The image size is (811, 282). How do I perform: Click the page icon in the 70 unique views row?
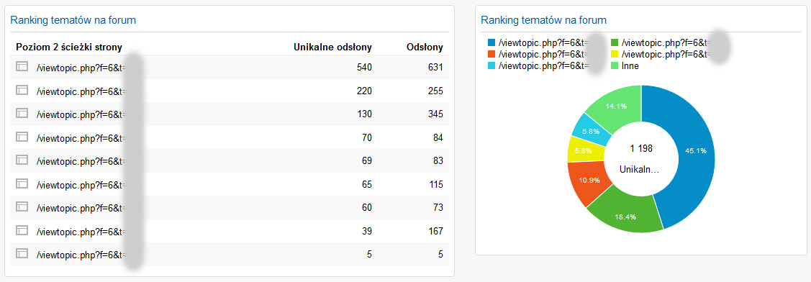22,137
